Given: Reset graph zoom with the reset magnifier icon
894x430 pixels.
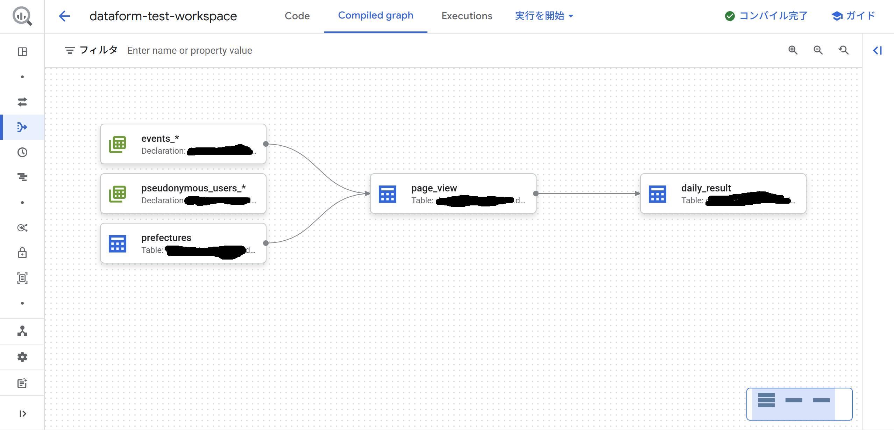Looking at the screenshot, I should [x=843, y=50].
